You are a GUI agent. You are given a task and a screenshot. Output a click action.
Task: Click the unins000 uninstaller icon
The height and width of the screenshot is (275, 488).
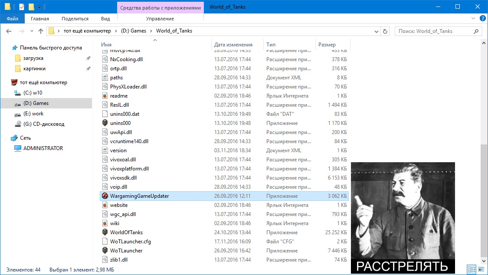(105, 123)
